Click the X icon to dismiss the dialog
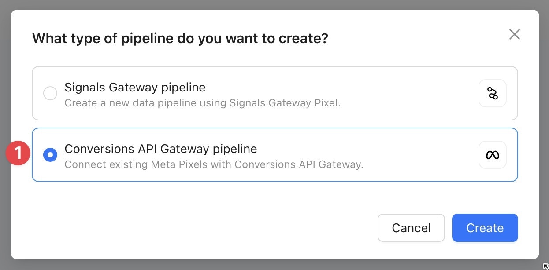The image size is (549, 270). click(x=514, y=34)
